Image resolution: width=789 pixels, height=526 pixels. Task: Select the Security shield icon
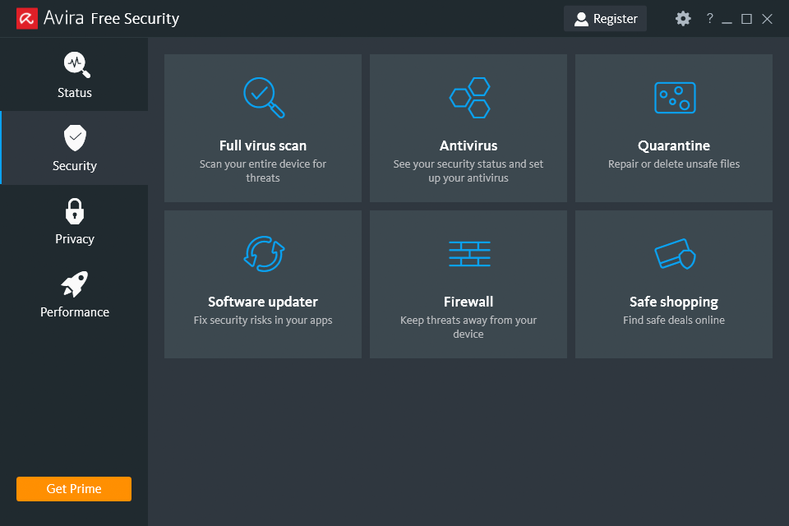[75, 138]
